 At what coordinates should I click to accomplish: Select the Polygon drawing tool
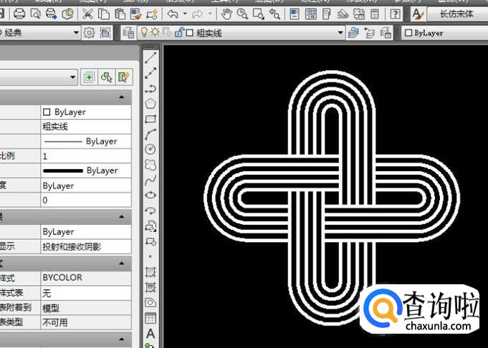[150, 104]
